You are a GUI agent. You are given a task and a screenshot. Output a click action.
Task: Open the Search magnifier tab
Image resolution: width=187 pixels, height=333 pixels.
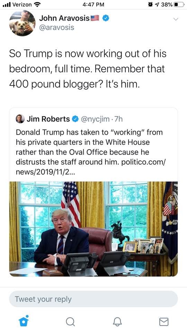coord(70,322)
